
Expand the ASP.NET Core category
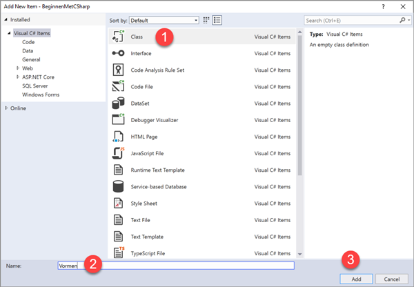(x=18, y=77)
